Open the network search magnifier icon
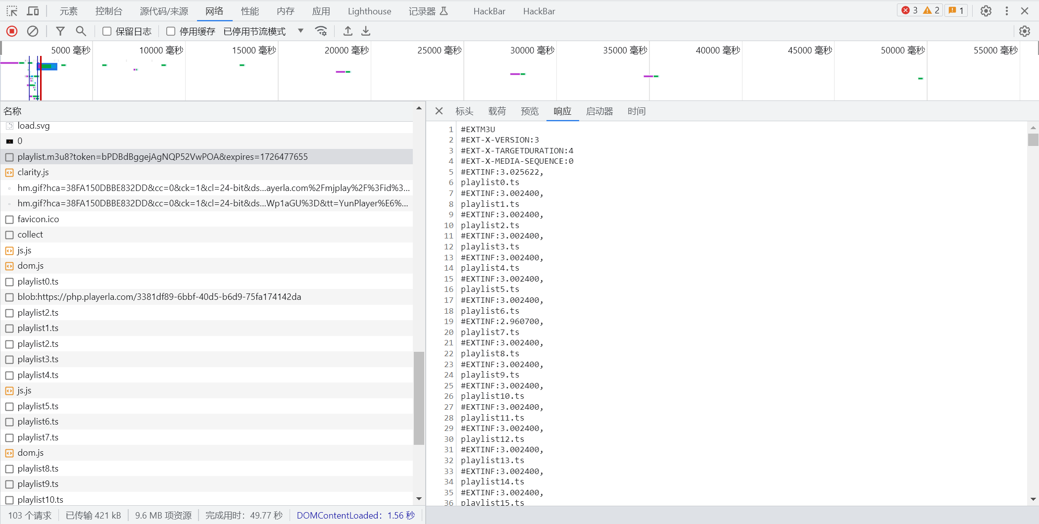Screen dimensions: 1039x524 pyautogui.click(x=81, y=31)
